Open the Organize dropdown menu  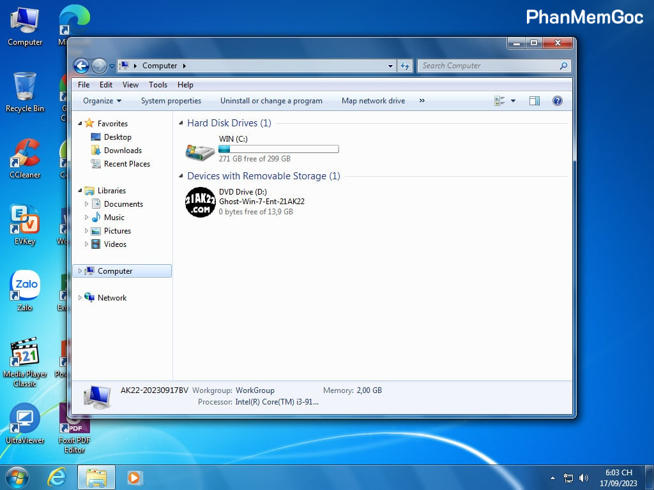tap(102, 101)
